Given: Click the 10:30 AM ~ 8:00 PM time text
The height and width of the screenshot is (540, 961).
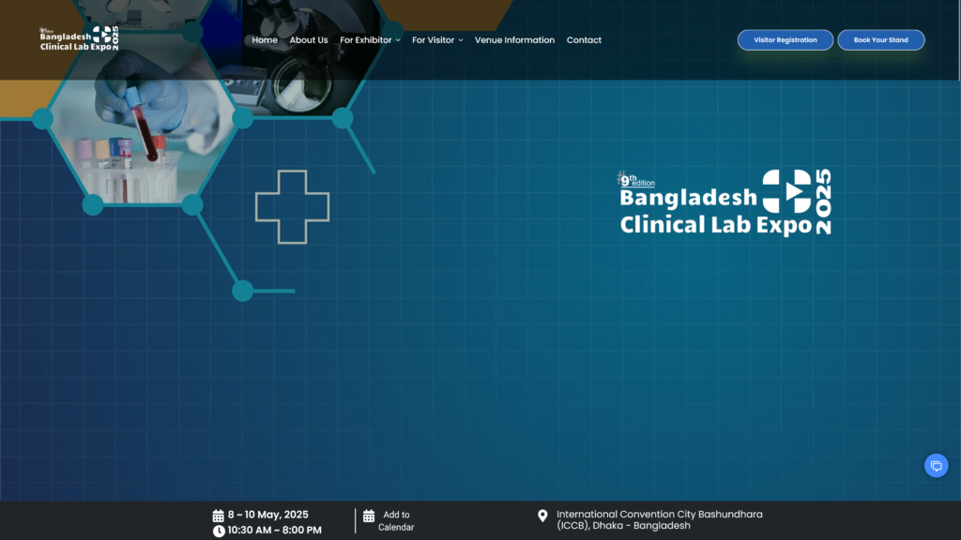Looking at the screenshot, I should [275, 531].
